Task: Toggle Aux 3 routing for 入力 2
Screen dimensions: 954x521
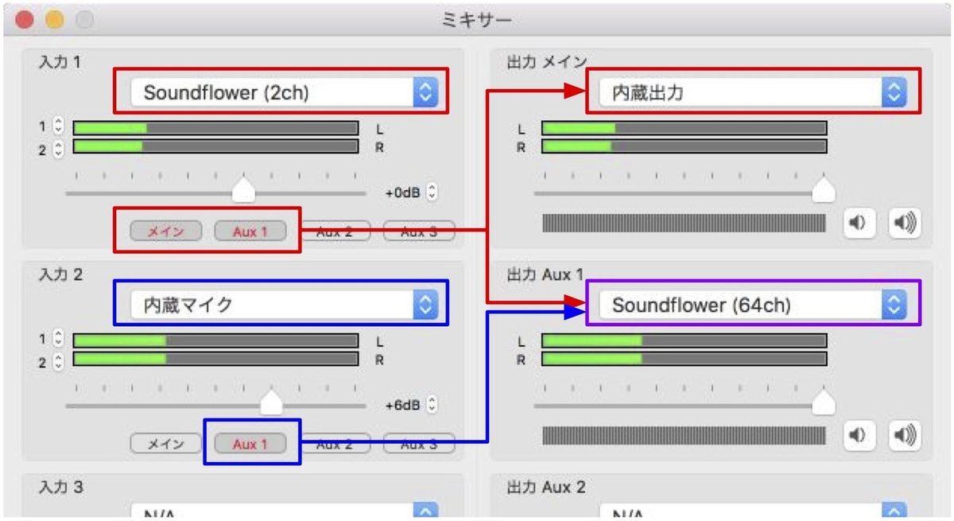Action: click(x=419, y=444)
